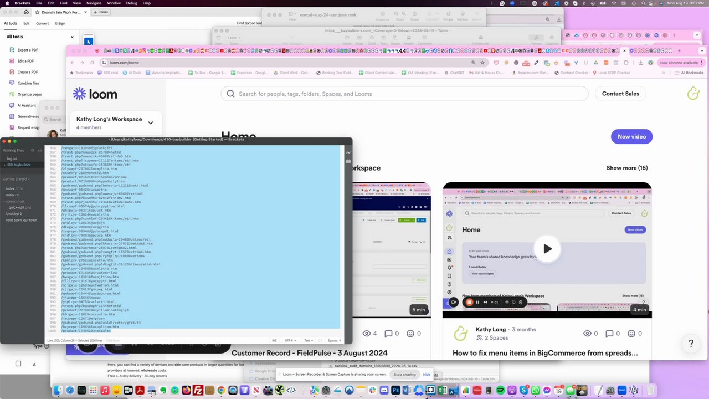709x399 pixels.
Task: Click Spaces: 4 indentation setting in Brackets
Action: 334,340
